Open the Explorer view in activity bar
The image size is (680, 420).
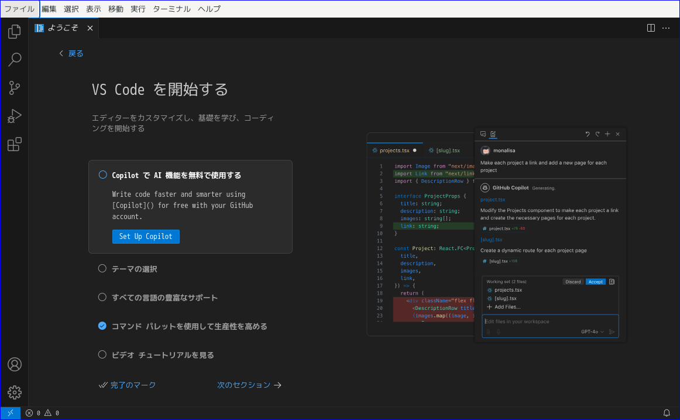tap(14, 31)
